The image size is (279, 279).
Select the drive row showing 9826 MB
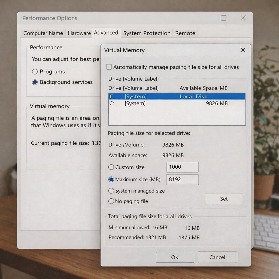(x=177, y=104)
